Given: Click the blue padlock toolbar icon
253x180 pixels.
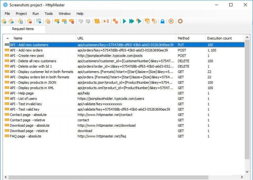Looking at the screenshot, I should [162, 21].
